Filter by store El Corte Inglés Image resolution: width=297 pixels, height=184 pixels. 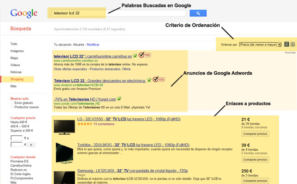click(x=20, y=174)
